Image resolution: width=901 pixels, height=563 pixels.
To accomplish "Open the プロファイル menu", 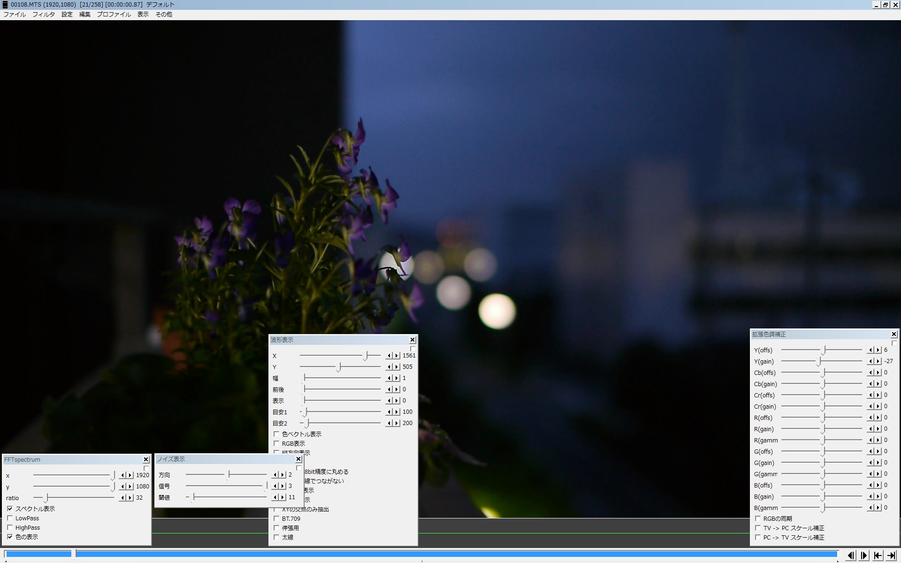I will click(x=114, y=15).
